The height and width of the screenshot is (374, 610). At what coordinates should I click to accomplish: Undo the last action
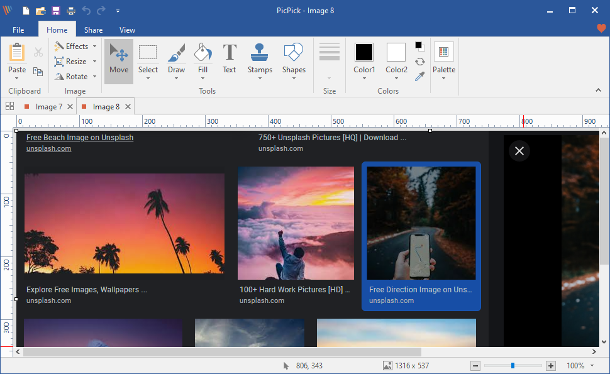(86, 11)
